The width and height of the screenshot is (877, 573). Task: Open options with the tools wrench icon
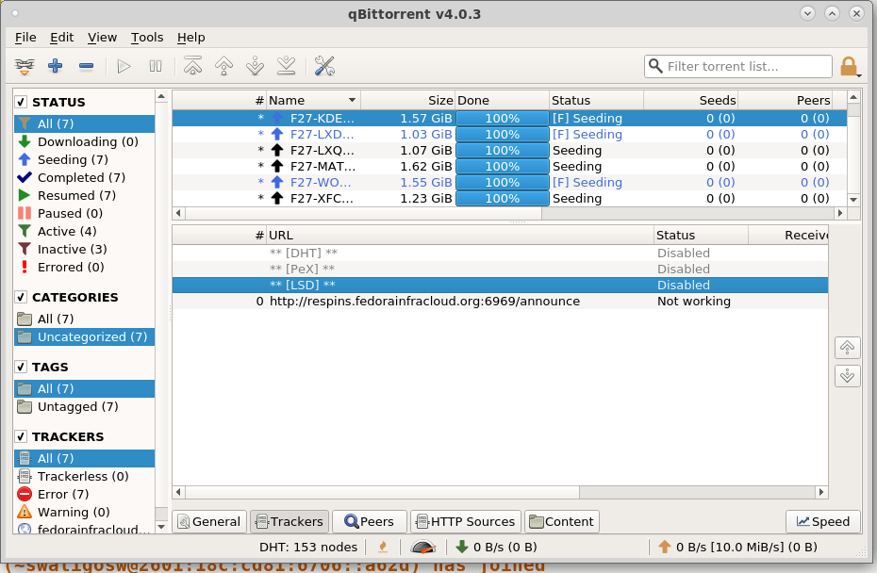point(324,66)
